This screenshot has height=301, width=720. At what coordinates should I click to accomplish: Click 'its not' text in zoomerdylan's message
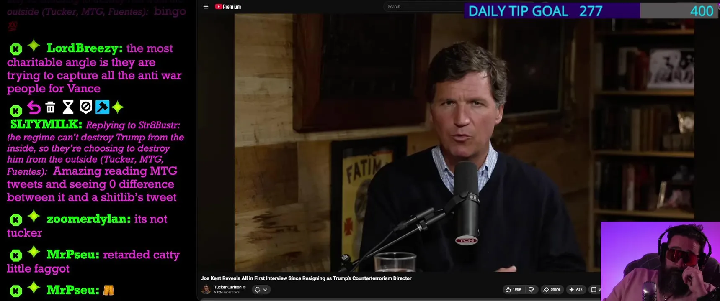[150, 219]
